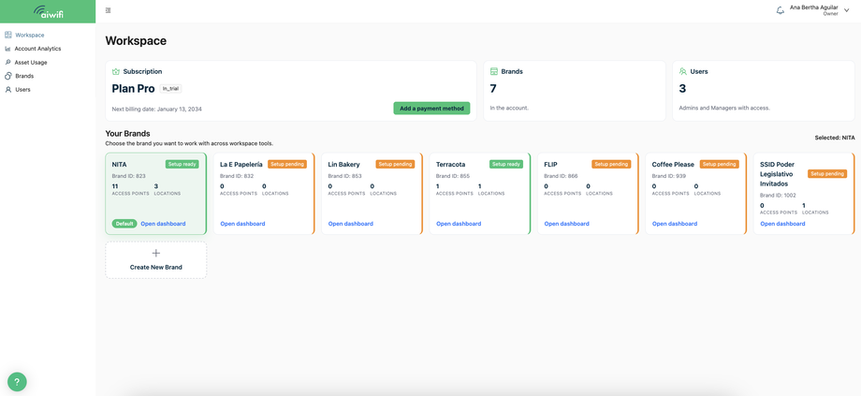Expand the Ana Bertha Aguilar account chevron
Viewport: 861px width, 396px height.
[846, 10]
